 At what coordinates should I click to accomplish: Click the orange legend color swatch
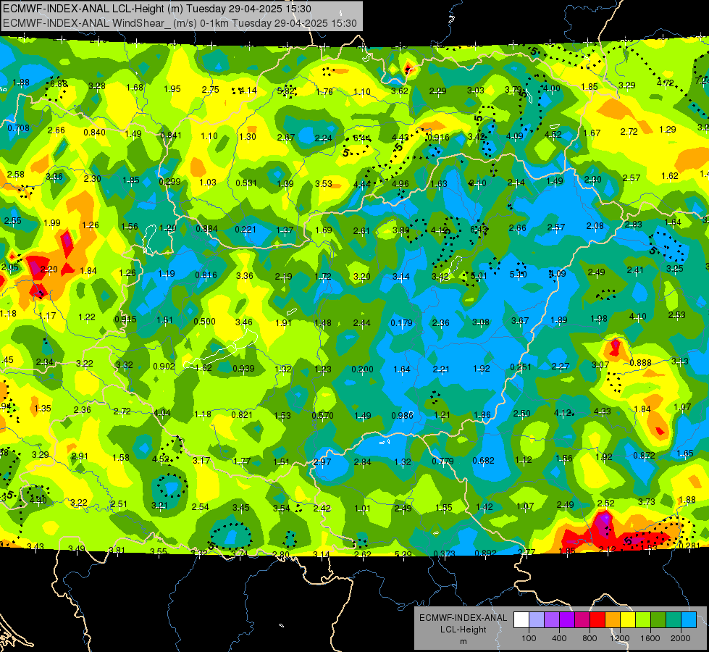point(613,620)
